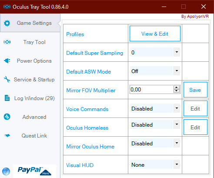
Task: Edit the Oculus Homeless settings
Action: [195, 127]
